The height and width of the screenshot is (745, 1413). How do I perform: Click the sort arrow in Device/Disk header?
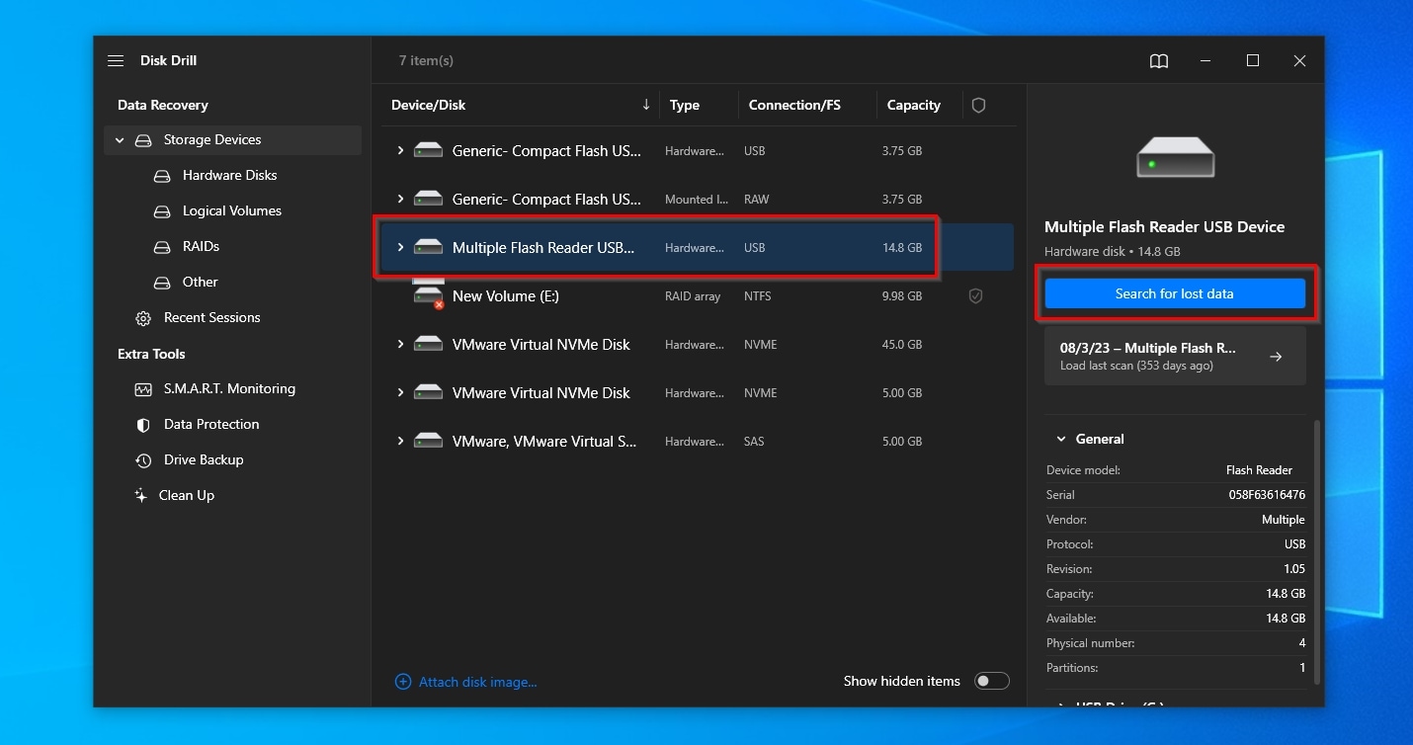click(x=646, y=104)
